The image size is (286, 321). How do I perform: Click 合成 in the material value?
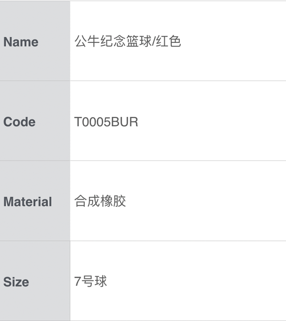pyautogui.click(x=87, y=201)
